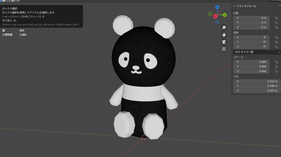Image resolution: width=281 pixels, height=157 pixels.
Task: Click the Python tool_set_by_id tooltip line
Action: point(41,25)
